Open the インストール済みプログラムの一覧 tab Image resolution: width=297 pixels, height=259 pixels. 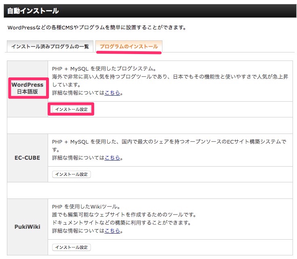pos(50,46)
